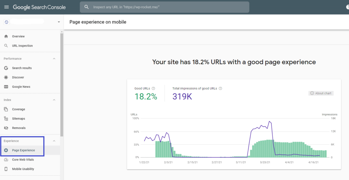
Task: Click the 3/11/21 date on chart axis
Action: [x=241, y=162]
